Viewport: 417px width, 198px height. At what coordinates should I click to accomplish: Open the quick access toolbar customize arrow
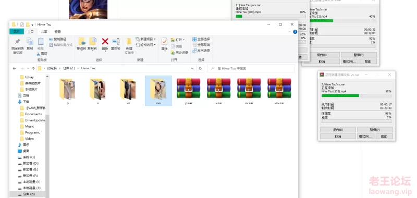tap(32, 24)
